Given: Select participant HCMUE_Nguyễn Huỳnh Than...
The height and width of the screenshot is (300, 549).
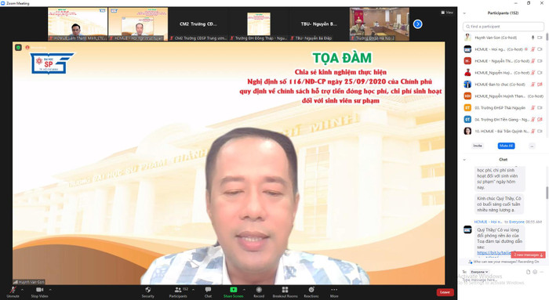Looking at the screenshot, I should pos(504,96).
